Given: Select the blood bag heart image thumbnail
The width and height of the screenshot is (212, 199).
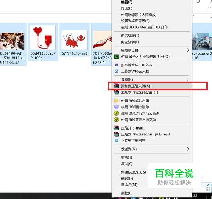Looking at the screenshot, I should coord(43,37).
